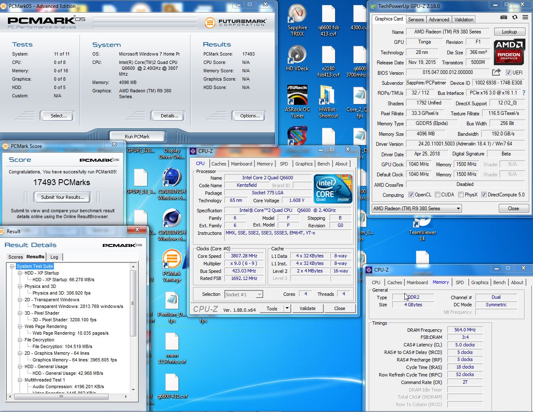The height and width of the screenshot is (412, 533).
Task: Select the q6600 fsb 413.cvf file
Action: 329,20
